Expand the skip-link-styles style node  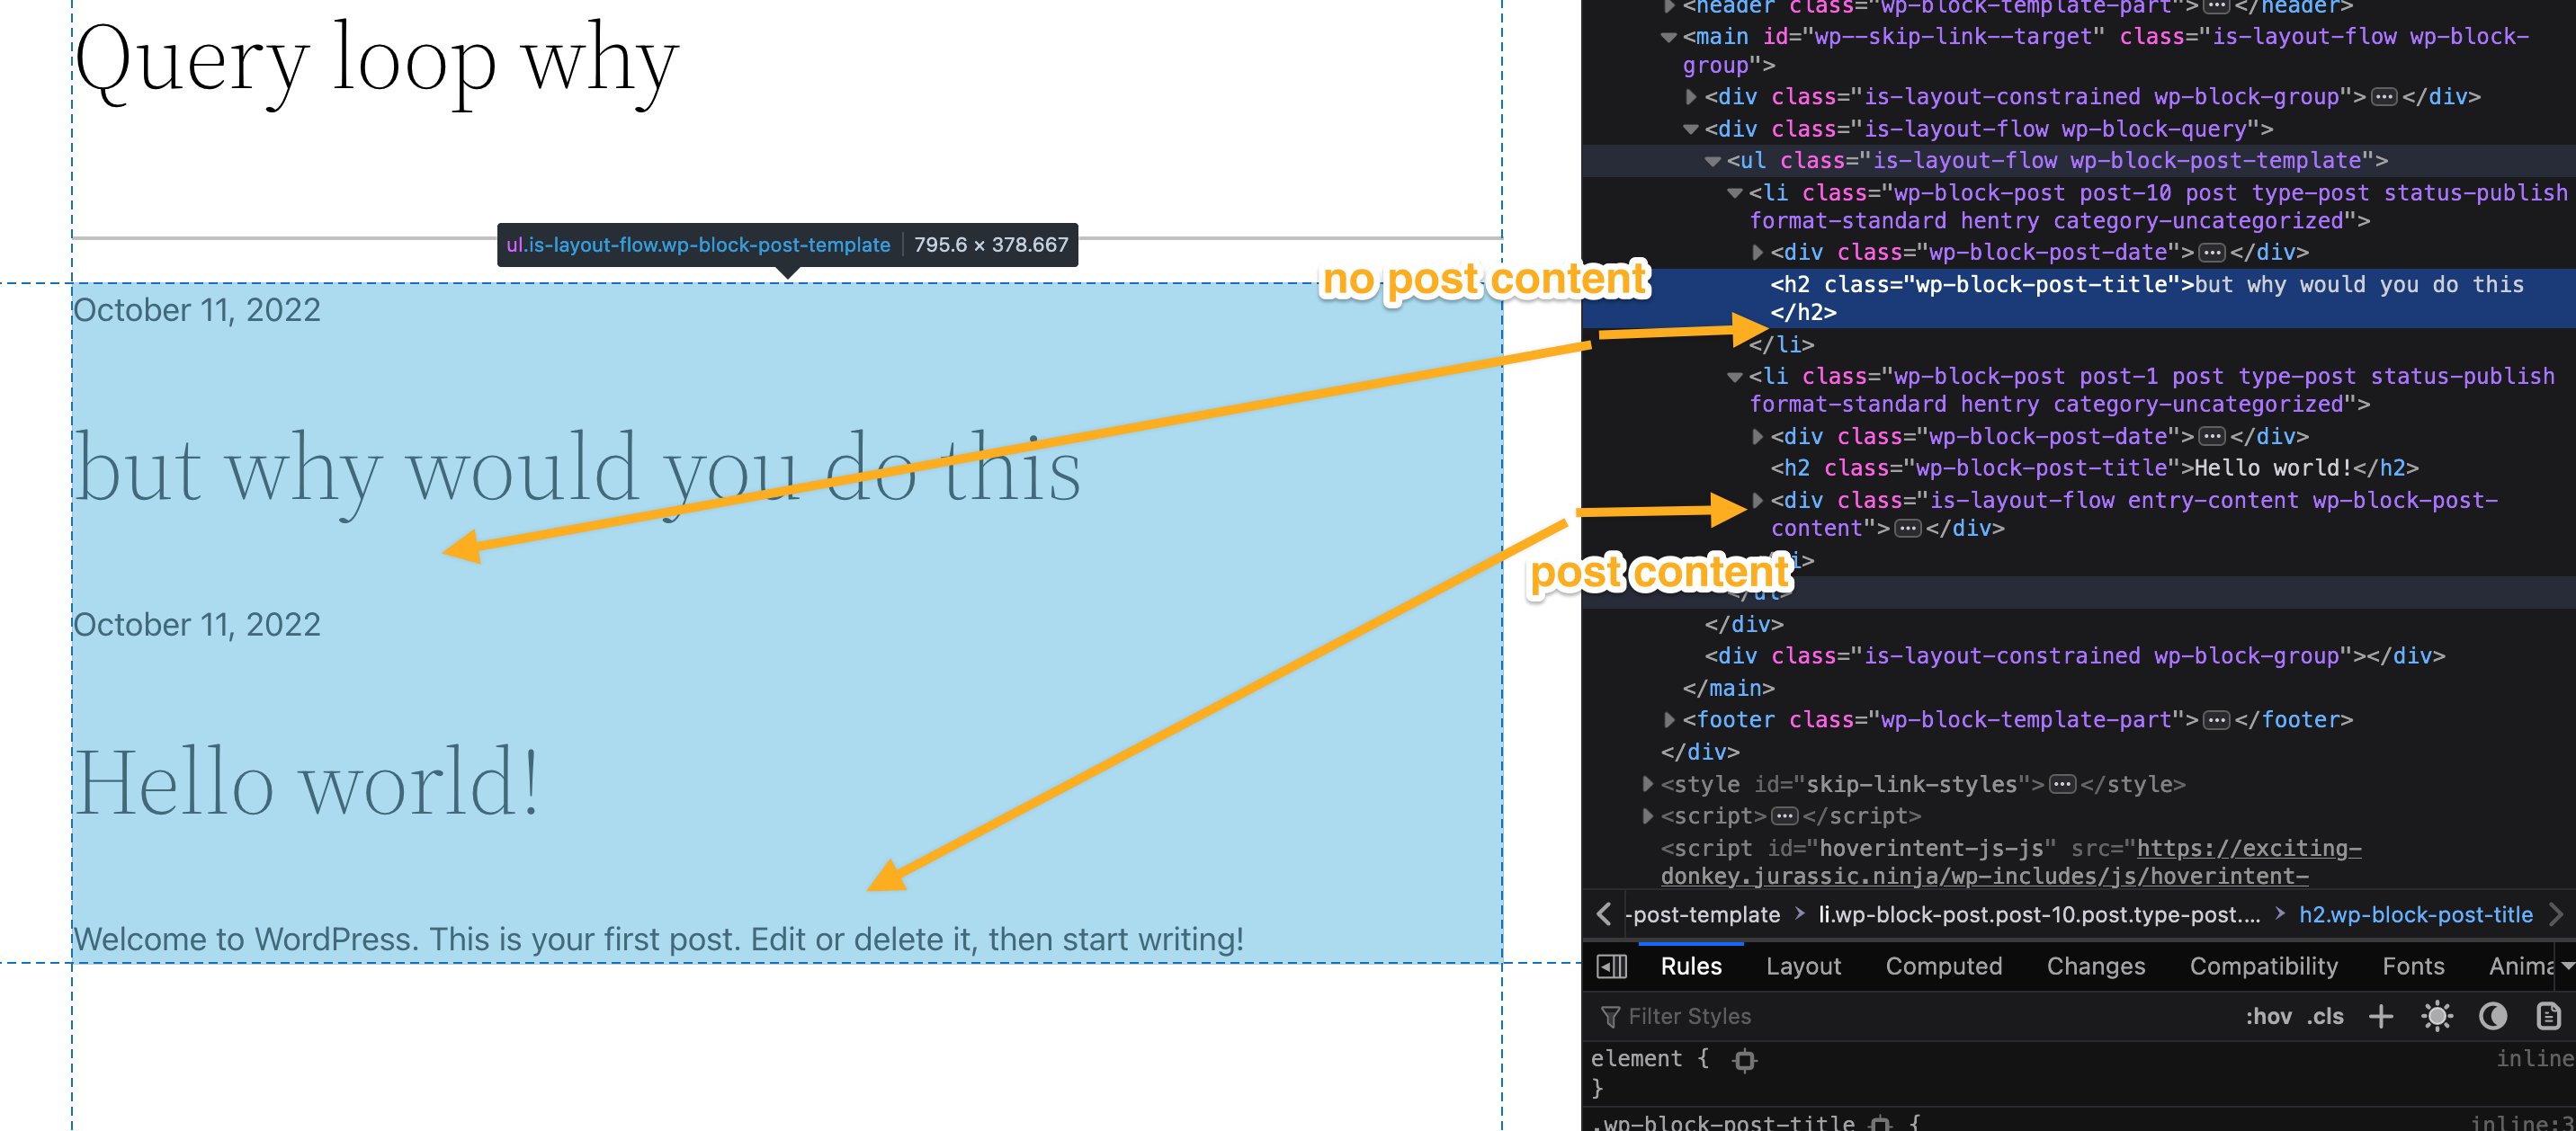coord(1649,784)
